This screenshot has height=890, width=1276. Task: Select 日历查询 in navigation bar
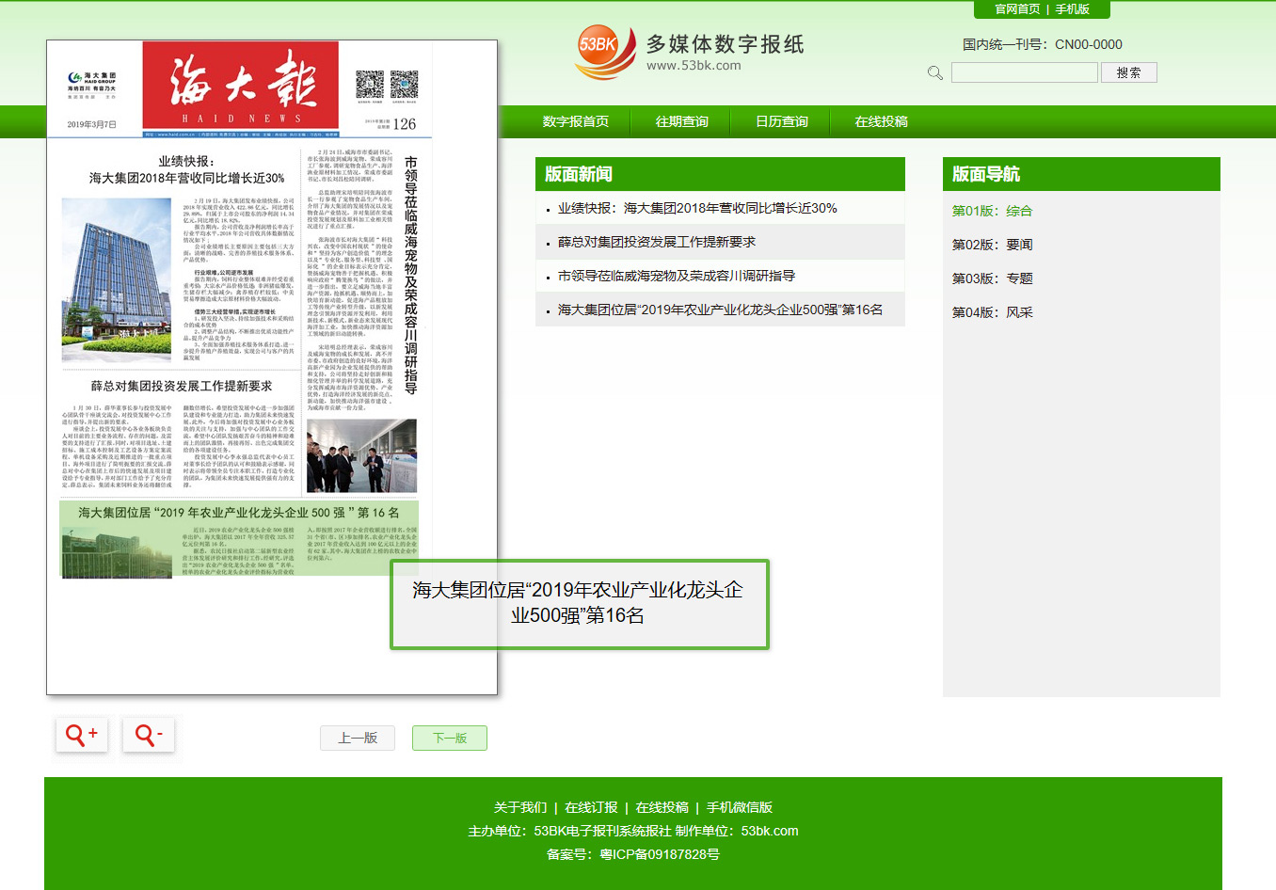point(782,121)
